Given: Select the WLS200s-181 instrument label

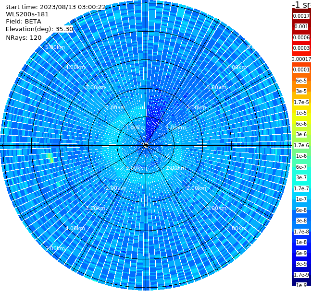Looking at the screenshot, I should click(x=27, y=14).
